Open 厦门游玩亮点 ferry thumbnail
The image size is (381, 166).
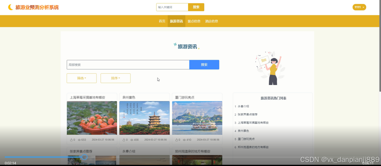(x=197, y=118)
